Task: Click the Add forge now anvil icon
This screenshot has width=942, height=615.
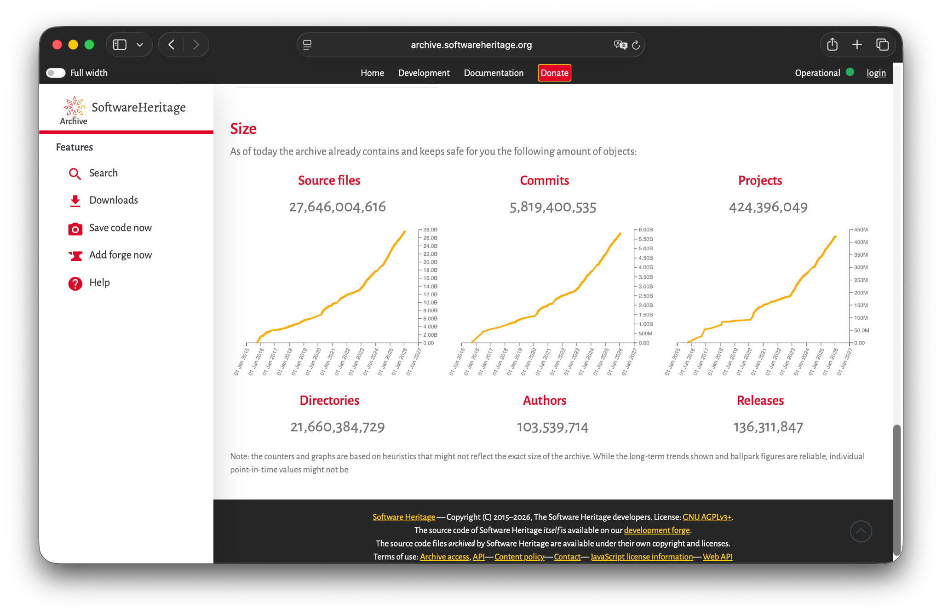Action: coord(75,256)
